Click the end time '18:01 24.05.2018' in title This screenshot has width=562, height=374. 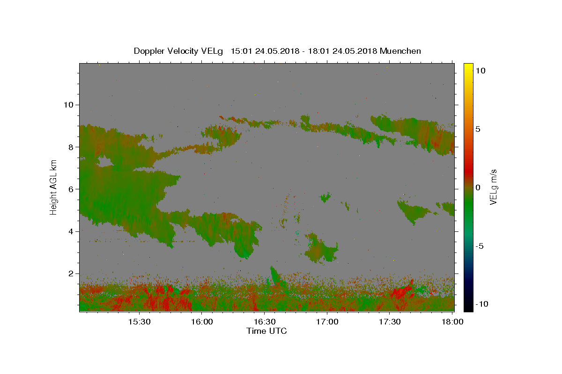(342, 51)
